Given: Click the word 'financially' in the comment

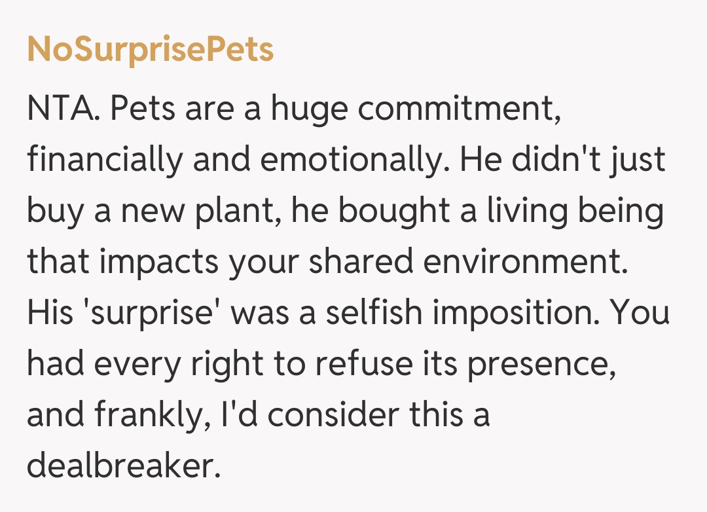Looking at the screenshot, I should [103, 161].
